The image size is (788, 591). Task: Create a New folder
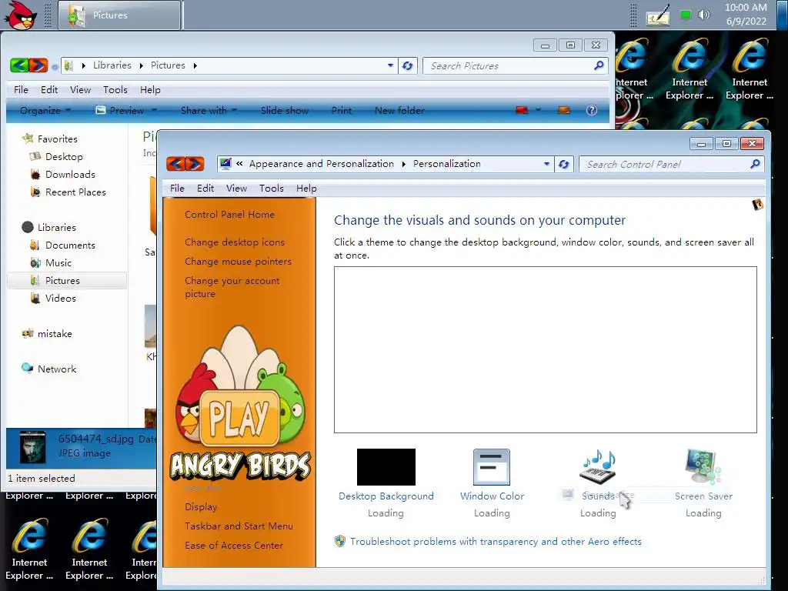[x=399, y=111]
